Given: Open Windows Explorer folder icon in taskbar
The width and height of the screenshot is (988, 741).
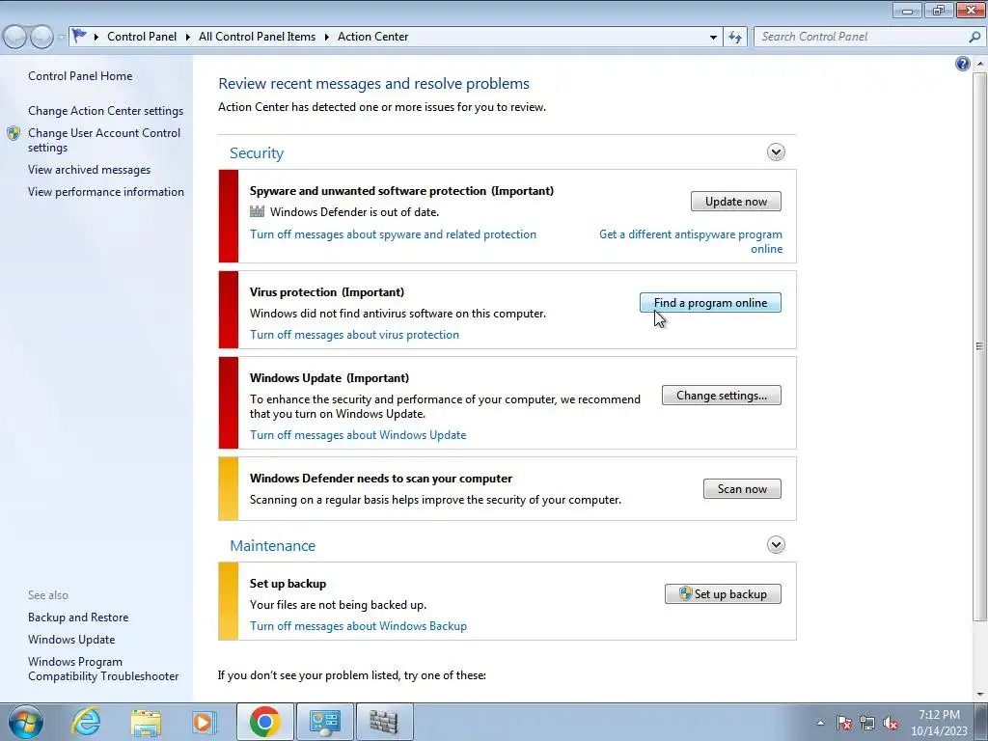Looking at the screenshot, I should tap(146, 722).
